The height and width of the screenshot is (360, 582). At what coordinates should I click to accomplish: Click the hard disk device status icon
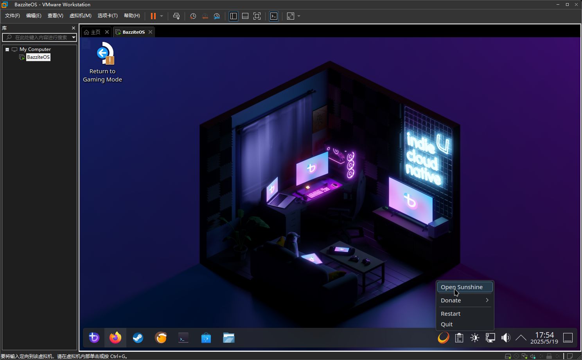[508, 356]
